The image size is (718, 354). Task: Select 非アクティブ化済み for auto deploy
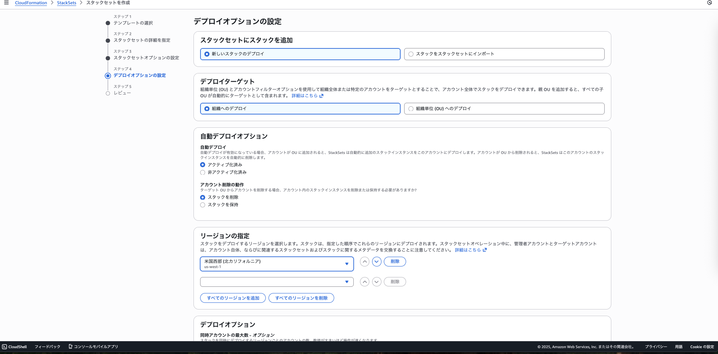coord(202,172)
